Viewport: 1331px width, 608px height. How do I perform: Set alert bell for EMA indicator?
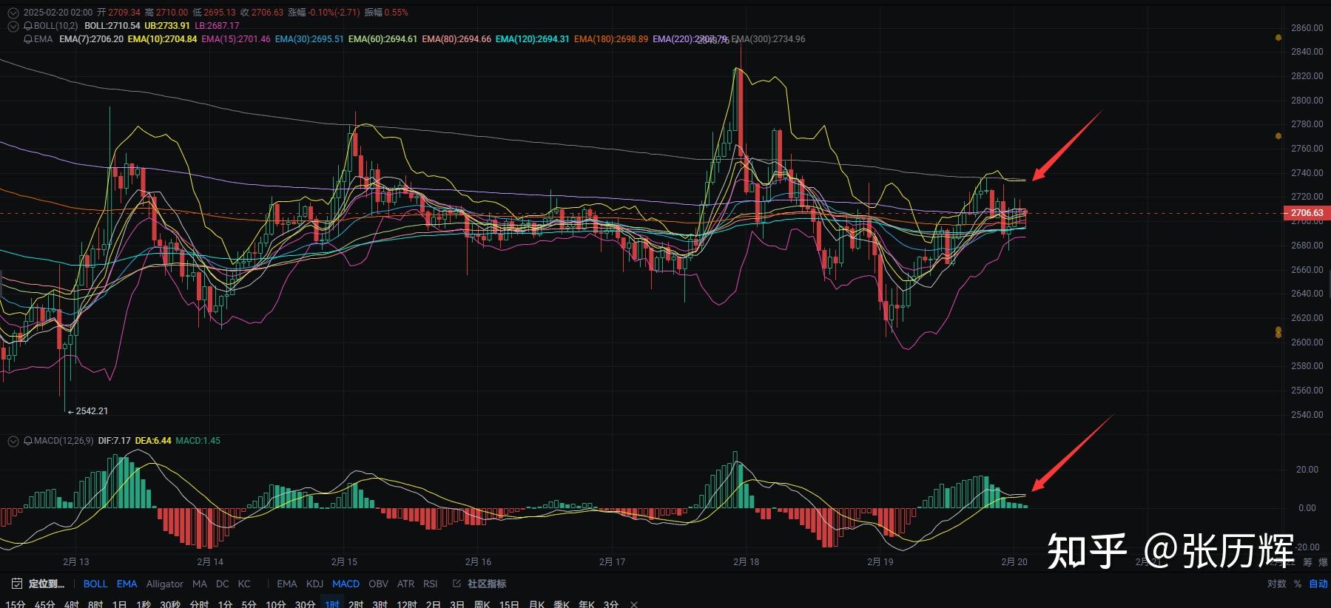pyautogui.click(x=28, y=39)
